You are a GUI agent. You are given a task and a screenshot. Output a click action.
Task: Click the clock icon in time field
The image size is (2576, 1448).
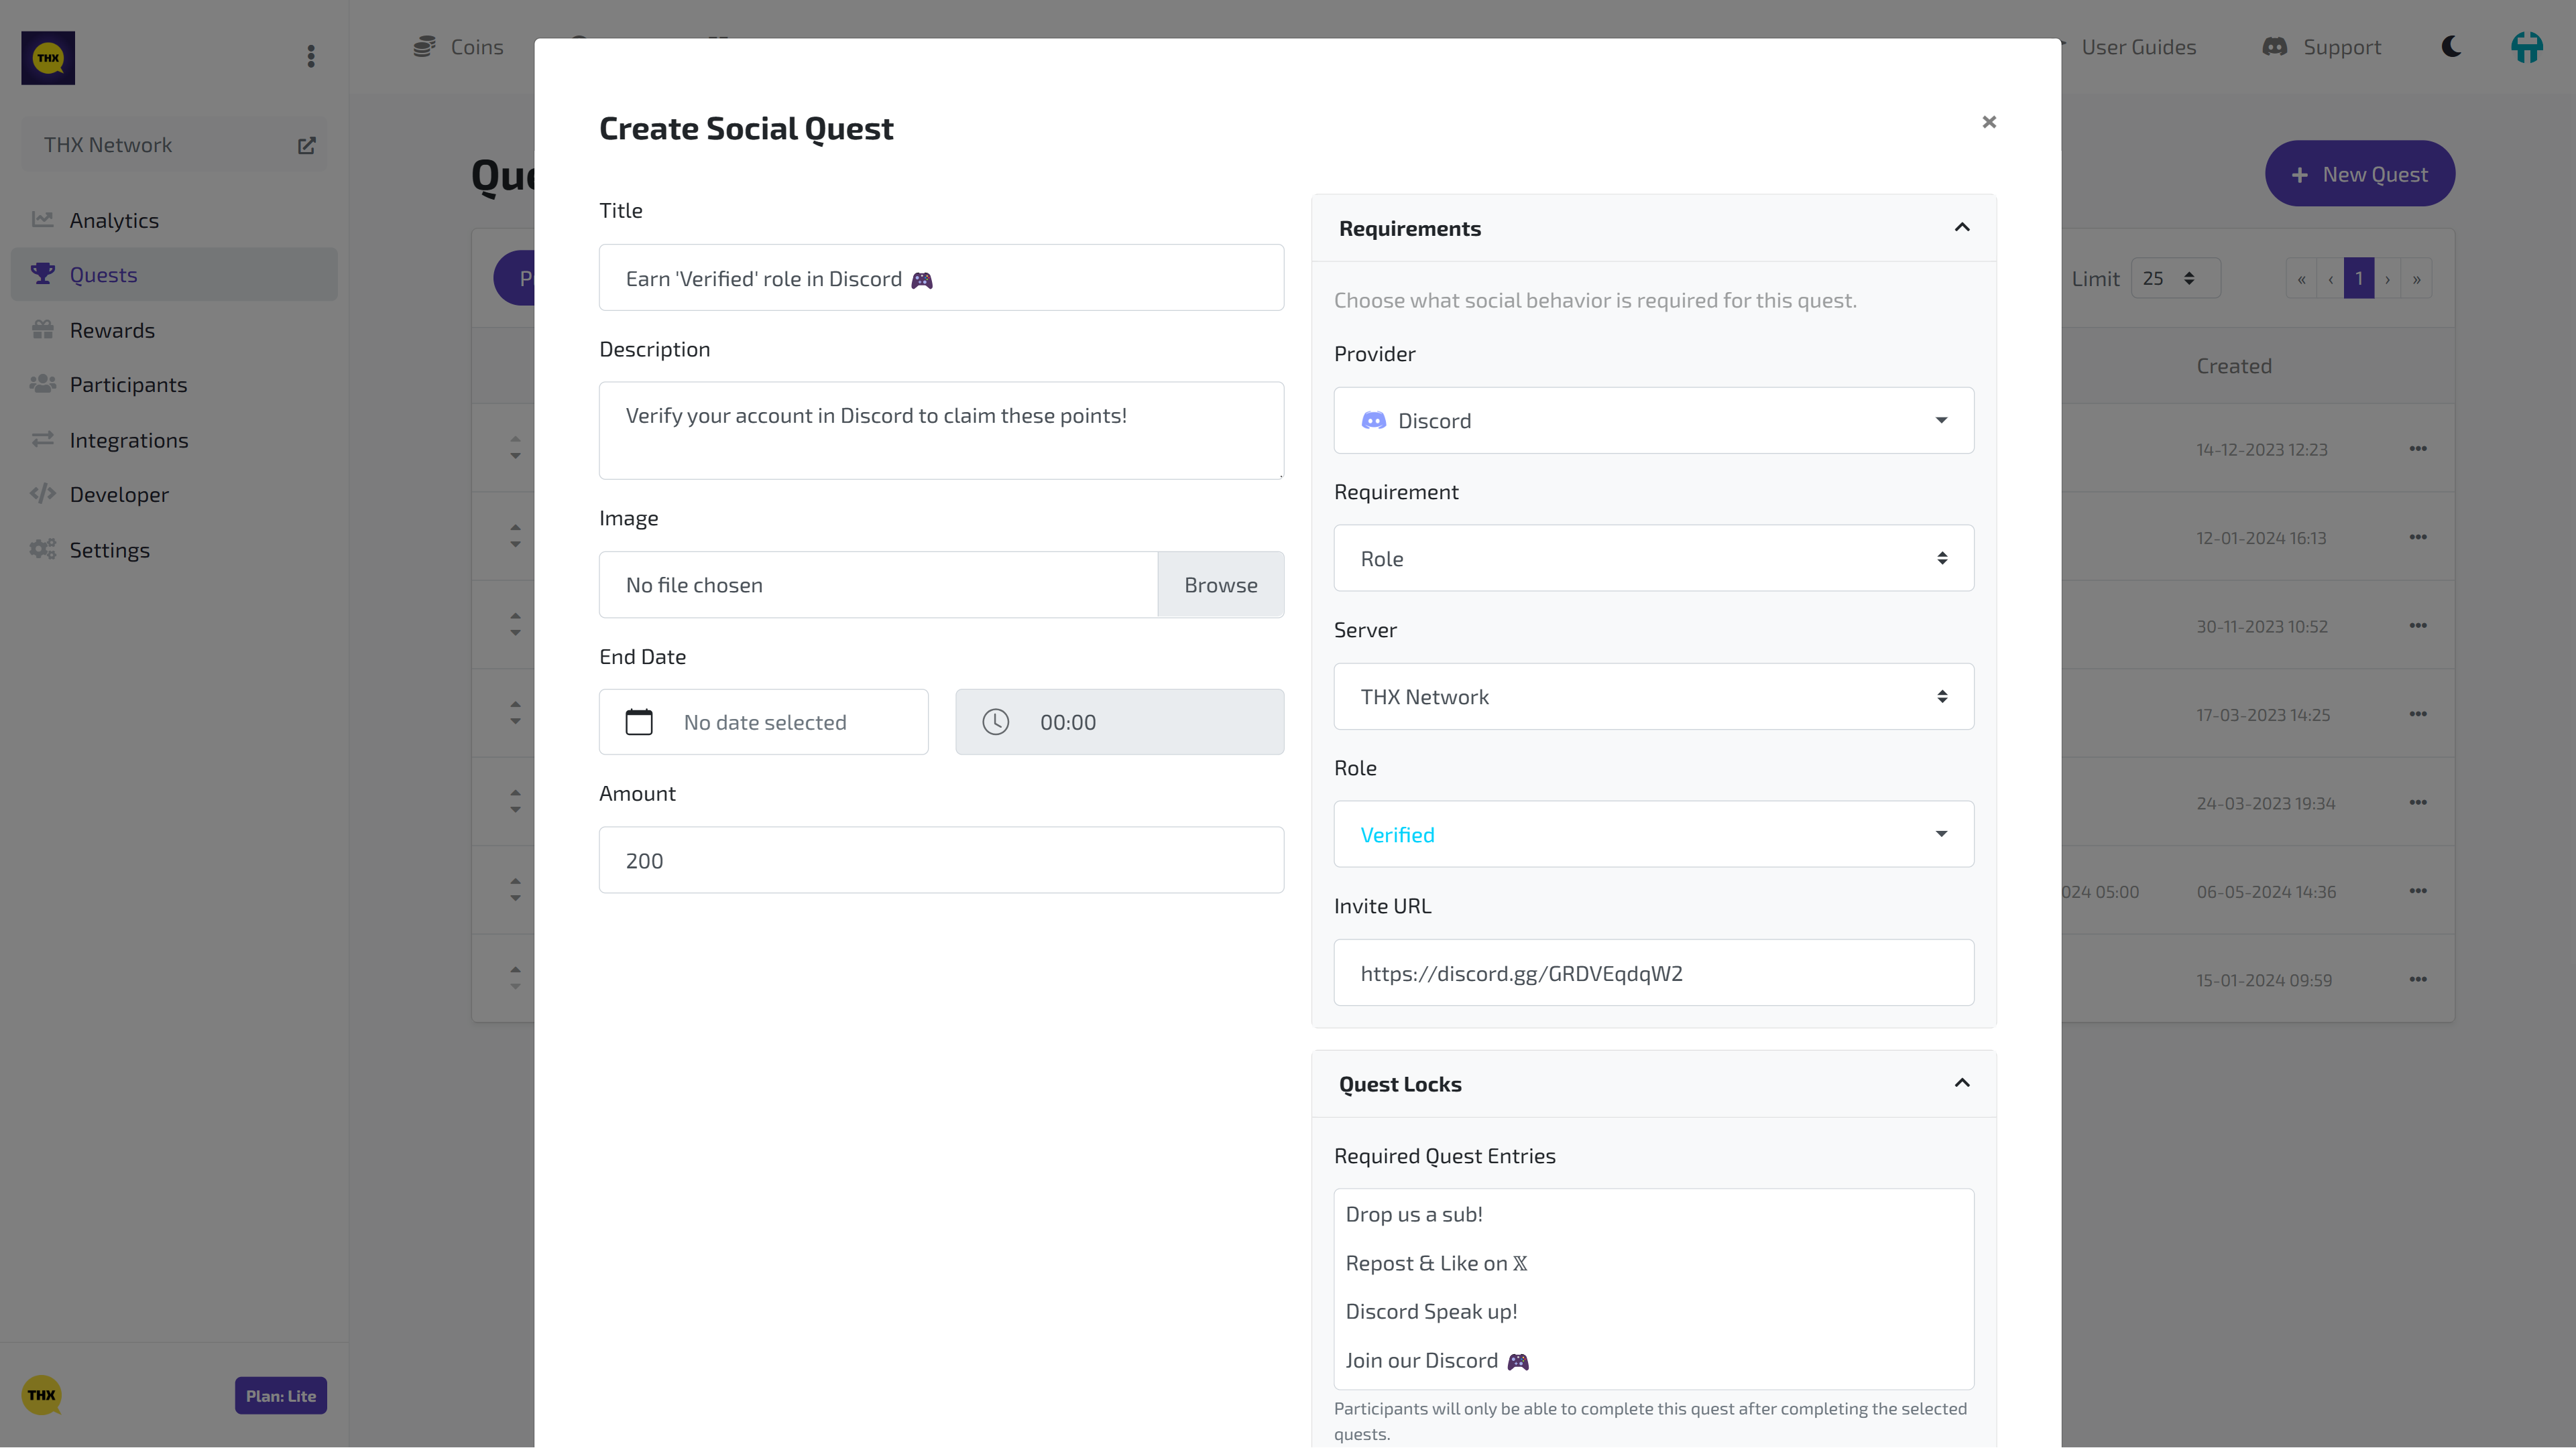pyautogui.click(x=995, y=722)
